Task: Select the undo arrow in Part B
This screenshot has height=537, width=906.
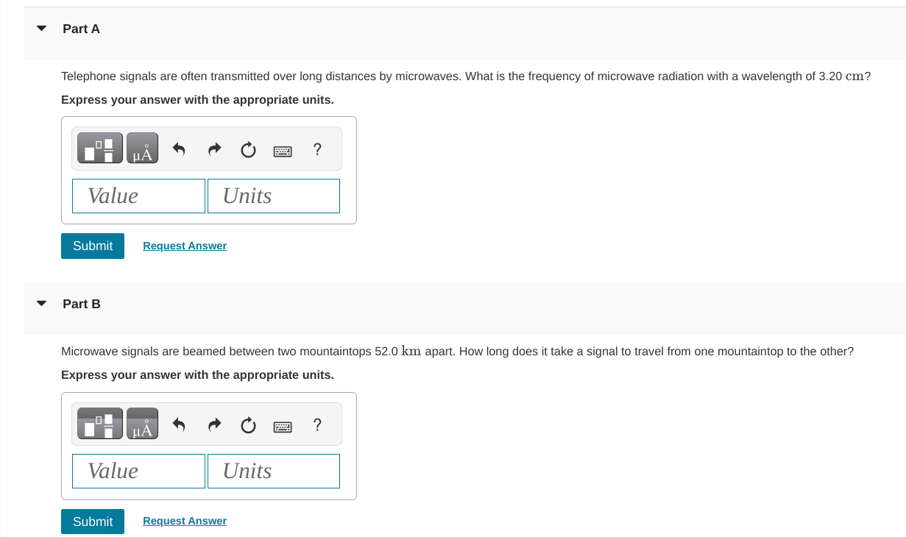Action: (x=177, y=424)
